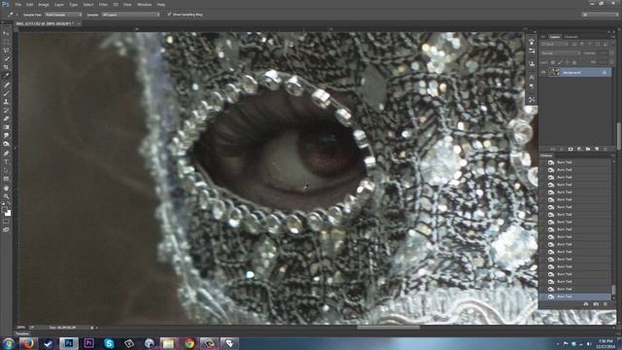This screenshot has height=350, width=622.
Task: Create a new layer icon
Action: (597, 149)
